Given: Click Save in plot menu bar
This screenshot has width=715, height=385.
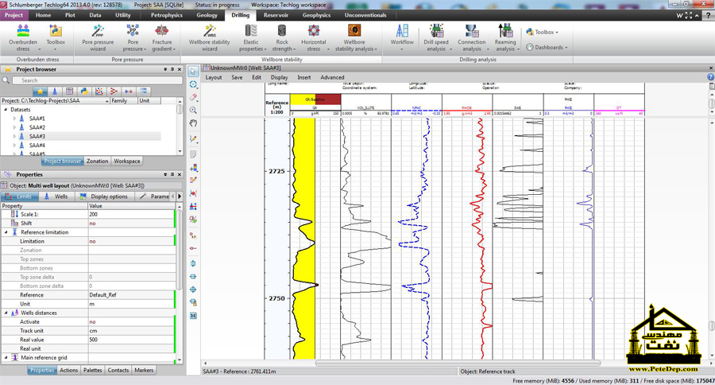Looking at the screenshot, I should click(237, 78).
